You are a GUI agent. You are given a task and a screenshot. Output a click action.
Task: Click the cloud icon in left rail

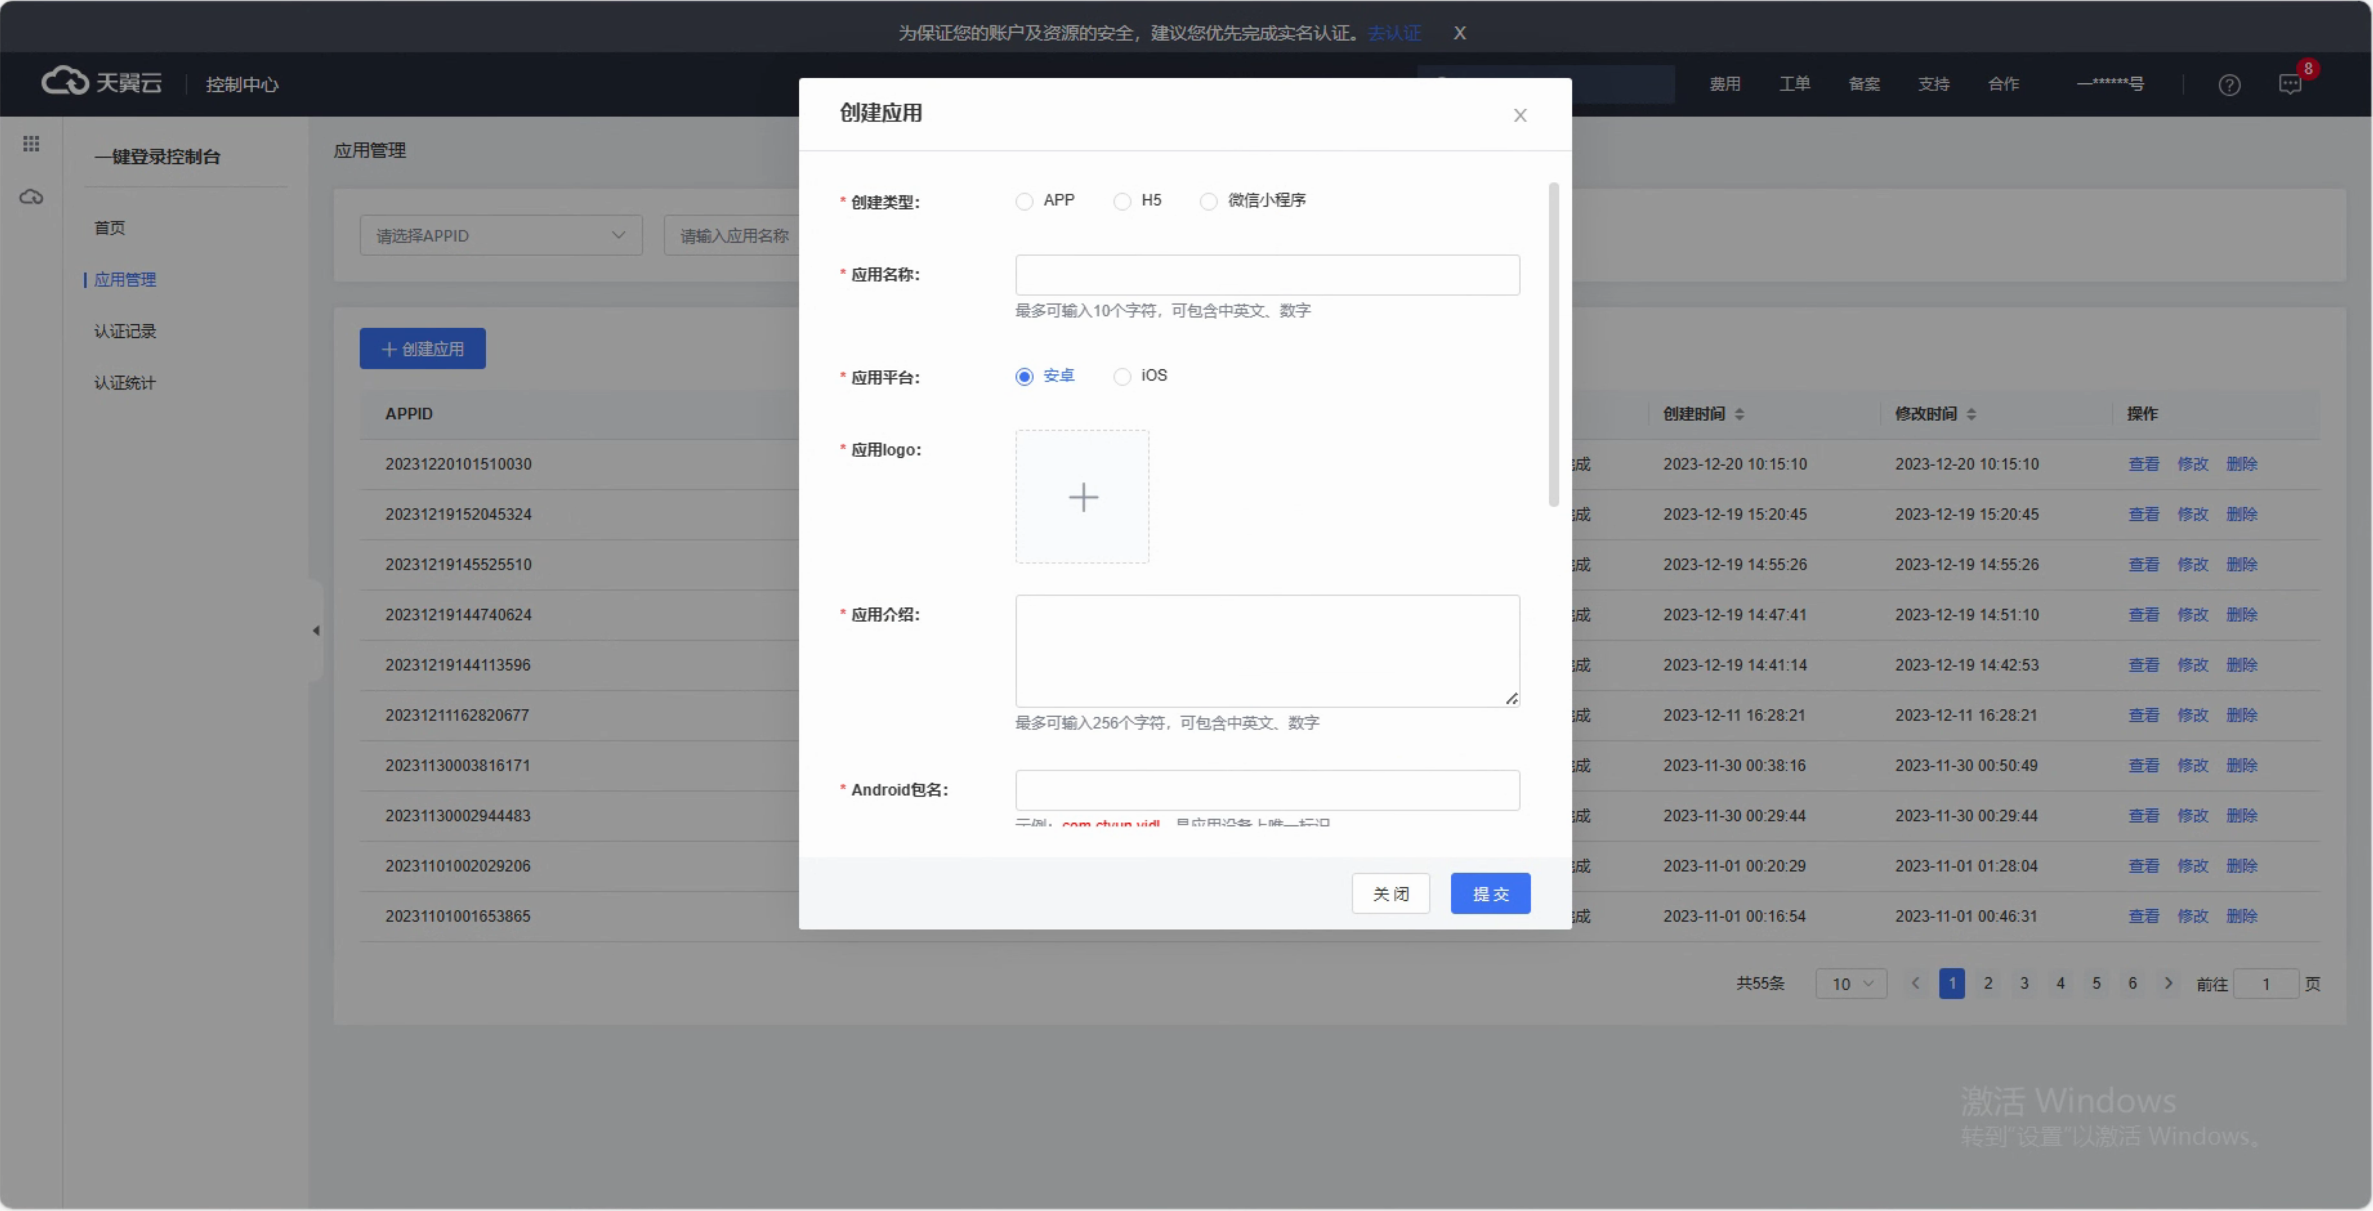pos(31,197)
